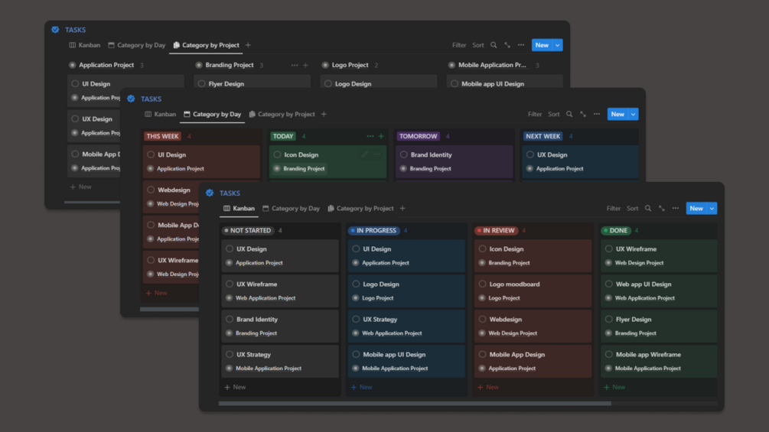Screen dimensions: 769x432
Task: Add a view with plus in back window
Action: pos(248,45)
